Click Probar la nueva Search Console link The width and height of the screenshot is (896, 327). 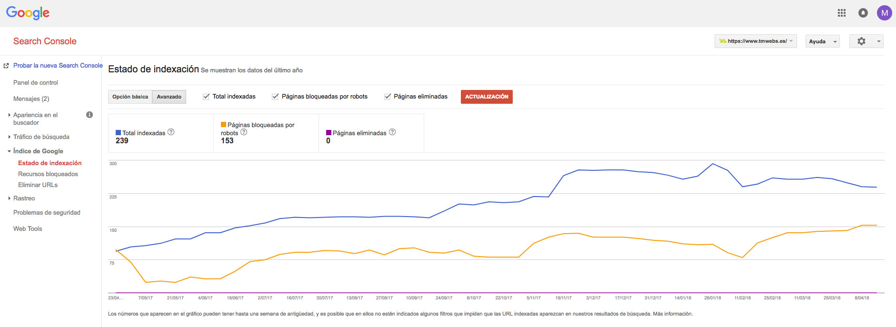58,65
